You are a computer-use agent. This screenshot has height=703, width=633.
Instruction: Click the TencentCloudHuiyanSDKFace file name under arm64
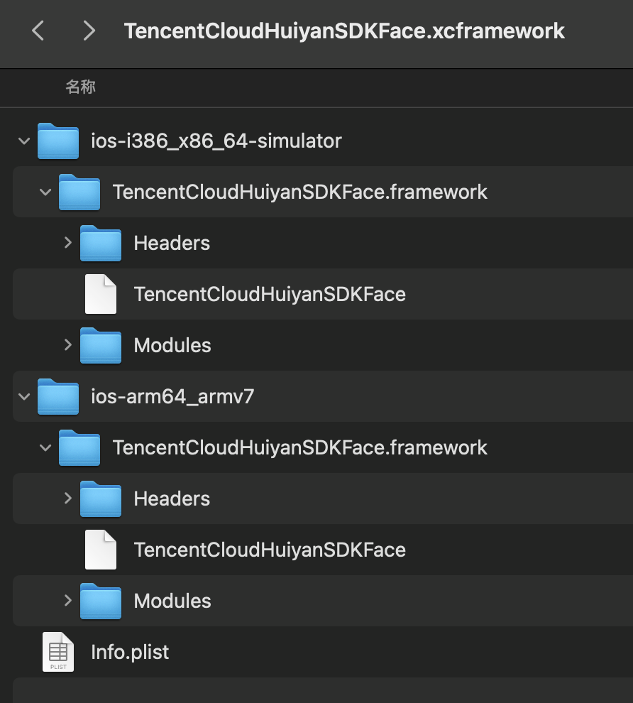[270, 550]
